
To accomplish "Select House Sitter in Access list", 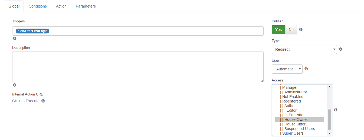I will tap(300, 124).
